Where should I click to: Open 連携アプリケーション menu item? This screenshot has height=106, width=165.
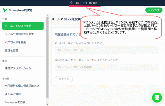tap(18, 68)
